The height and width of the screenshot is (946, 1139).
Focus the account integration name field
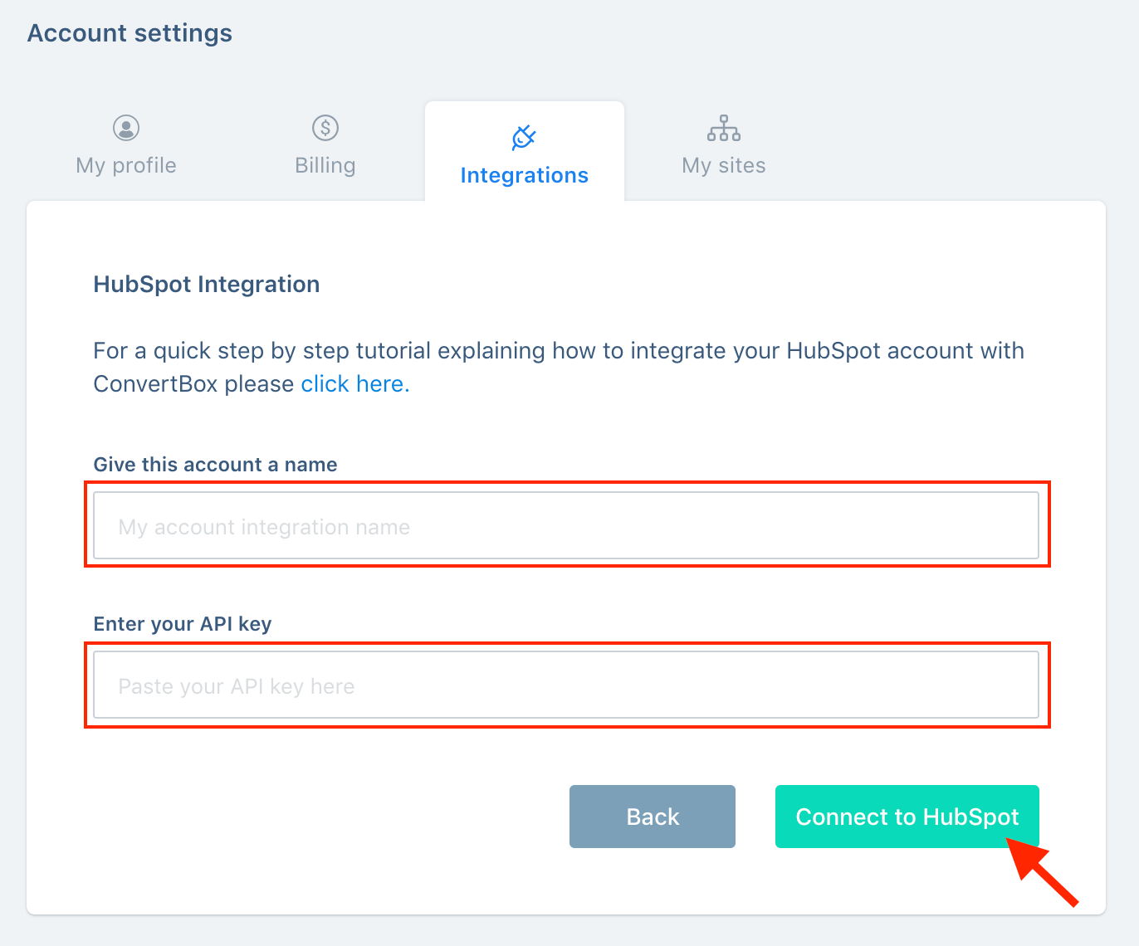pyautogui.click(x=566, y=525)
